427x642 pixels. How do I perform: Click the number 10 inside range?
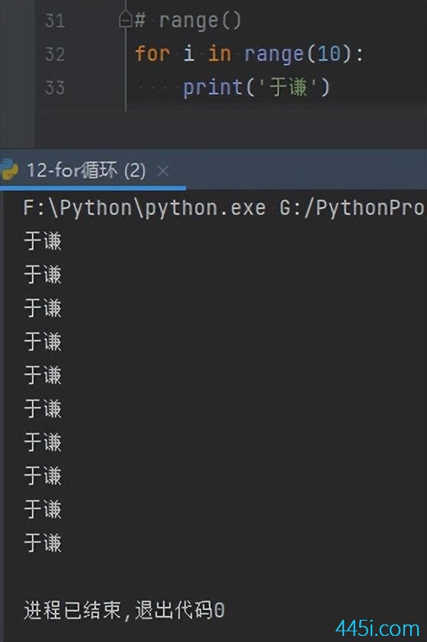point(329,53)
